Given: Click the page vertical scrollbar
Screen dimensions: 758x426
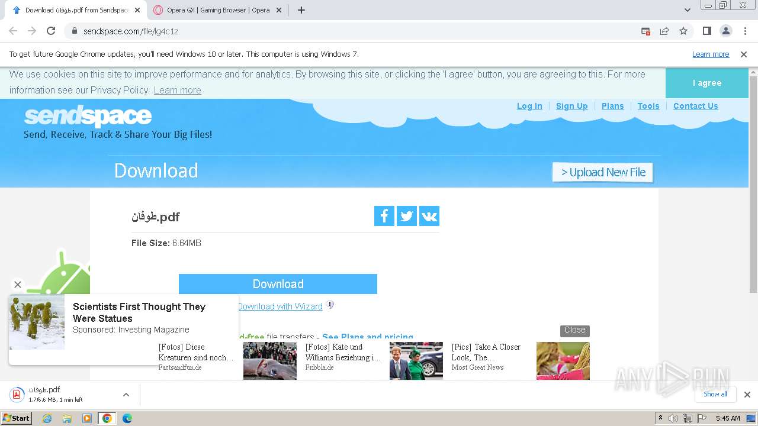Looking at the screenshot, I should [x=753, y=183].
